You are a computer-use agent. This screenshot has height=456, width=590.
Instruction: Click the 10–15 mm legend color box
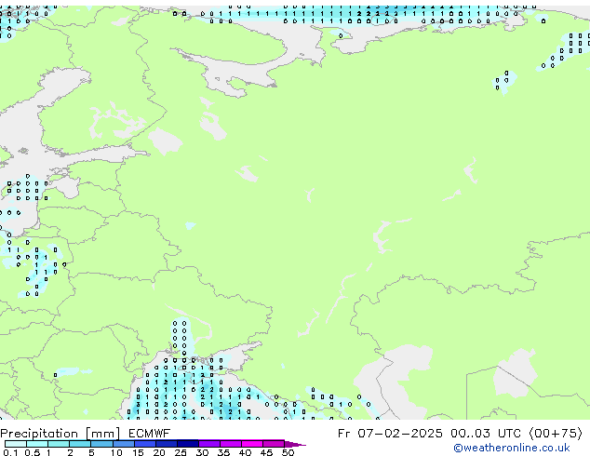[x=124, y=444]
